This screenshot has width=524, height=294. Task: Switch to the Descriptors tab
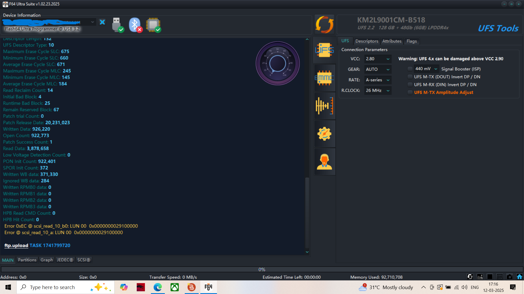[367, 41]
